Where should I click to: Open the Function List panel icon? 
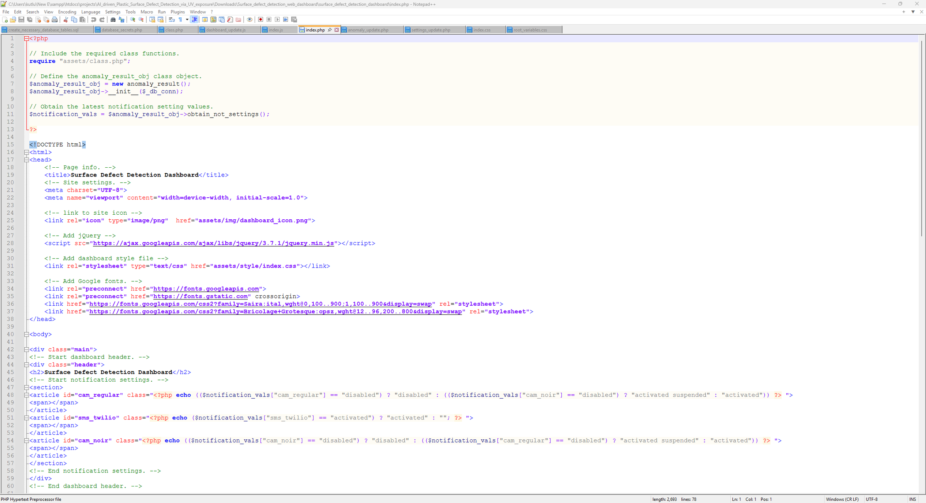pos(230,19)
